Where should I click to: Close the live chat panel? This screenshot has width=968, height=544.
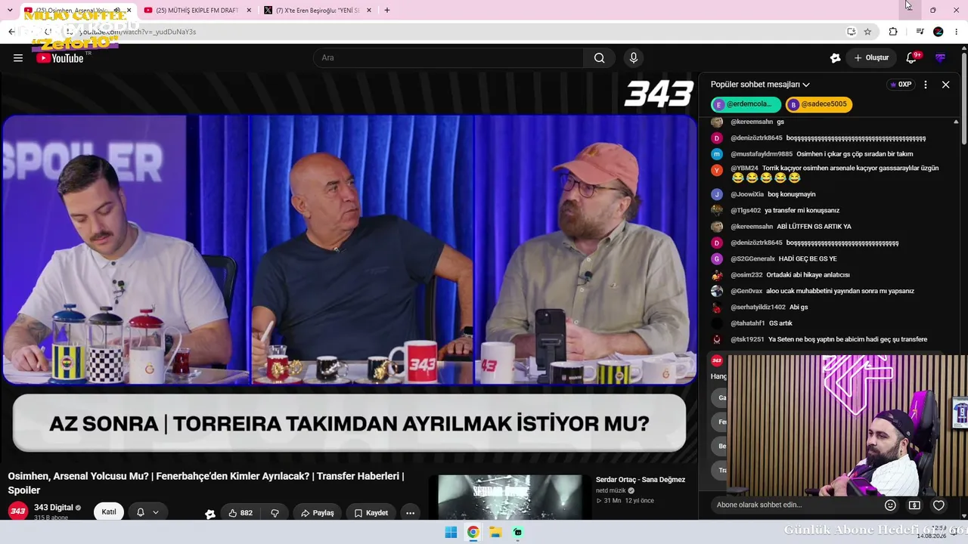click(x=945, y=85)
